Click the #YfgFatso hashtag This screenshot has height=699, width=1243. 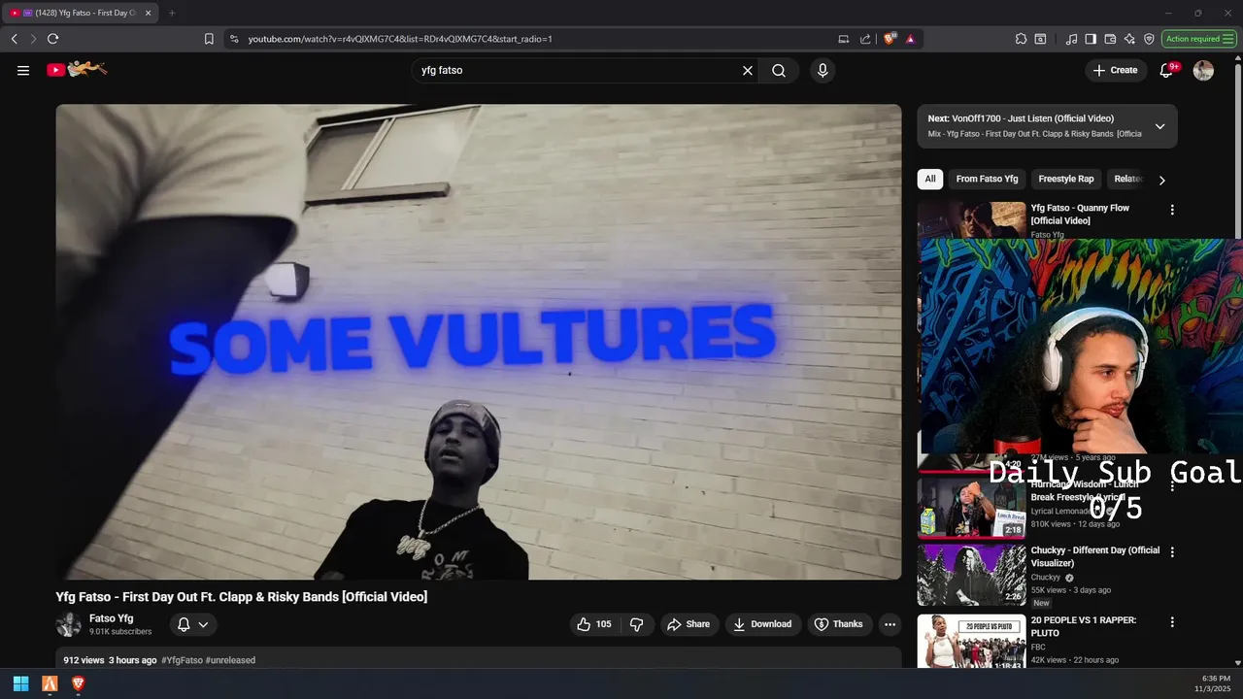(x=182, y=660)
